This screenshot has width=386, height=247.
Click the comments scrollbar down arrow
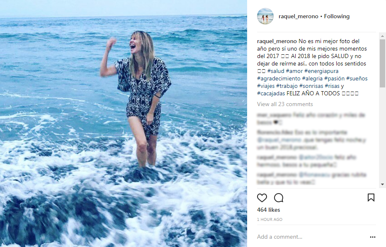tap(382, 184)
